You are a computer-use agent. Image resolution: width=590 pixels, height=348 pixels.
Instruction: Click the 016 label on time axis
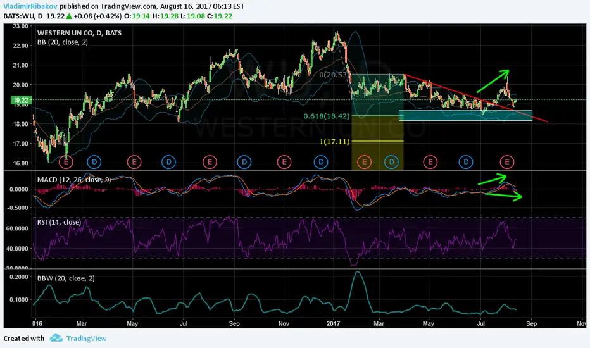pyautogui.click(x=37, y=323)
